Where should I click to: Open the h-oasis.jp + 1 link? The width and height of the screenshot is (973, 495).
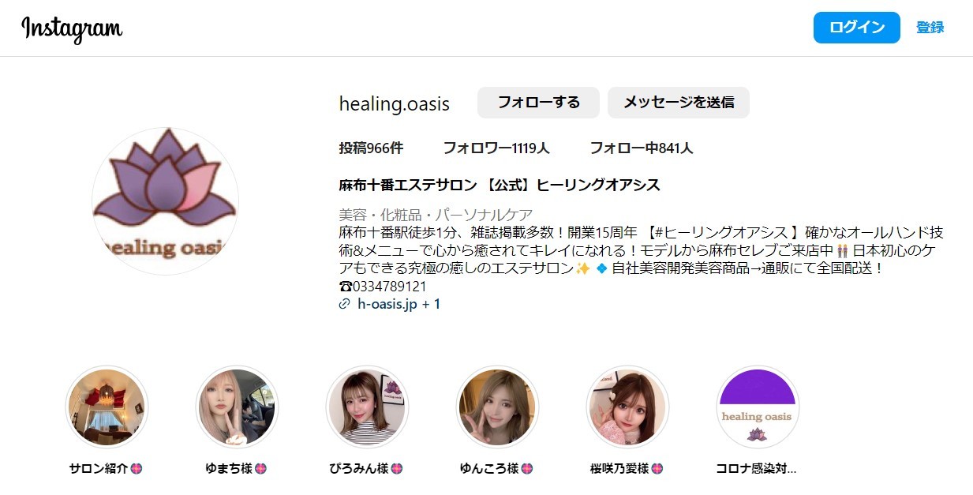[399, 304]
